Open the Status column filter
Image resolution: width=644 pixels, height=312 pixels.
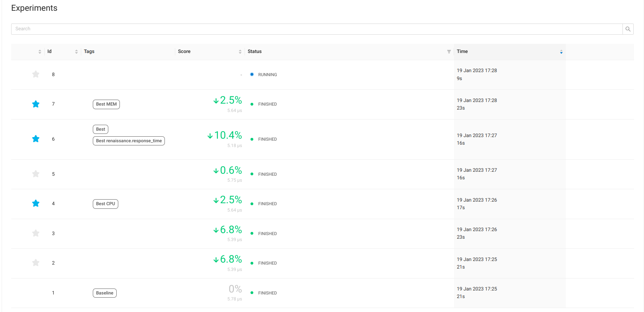(x=449, y=52)
